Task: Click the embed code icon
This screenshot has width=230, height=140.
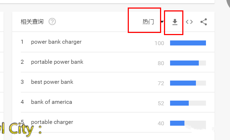Action: pos(189,22)
